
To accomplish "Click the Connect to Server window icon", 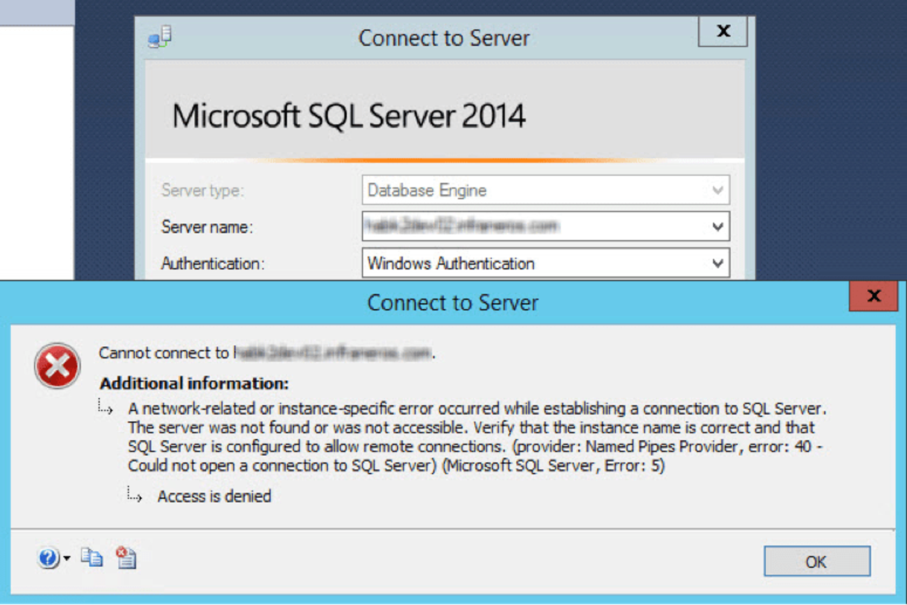I will (x=160, y=37).
